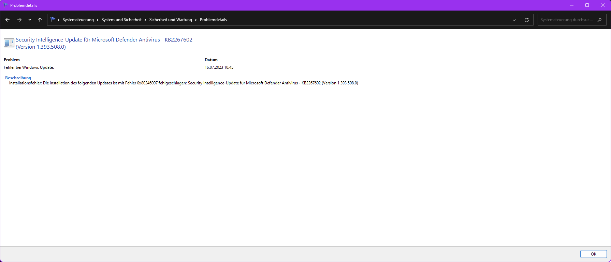Image resolution: width=611 pixels, height=262 pixels.
Task: Click the search magnifier icon
Action: pos(599,20)
